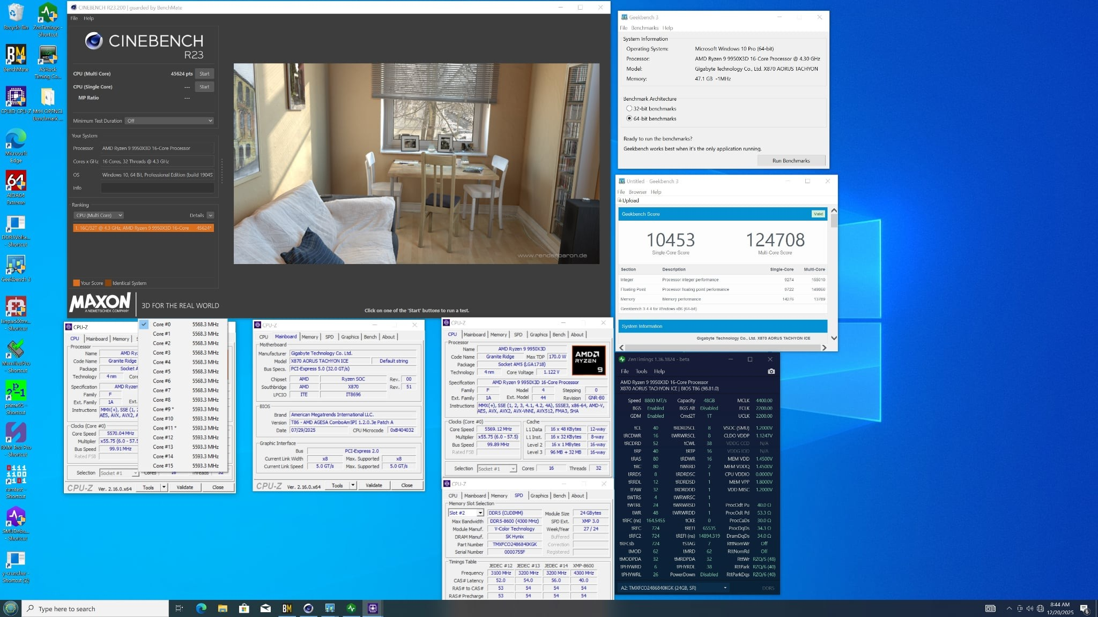Select the 64-bit benchmarks radio button
The width and height of the screenshot is (1098, 617).
tap(629, 119)
